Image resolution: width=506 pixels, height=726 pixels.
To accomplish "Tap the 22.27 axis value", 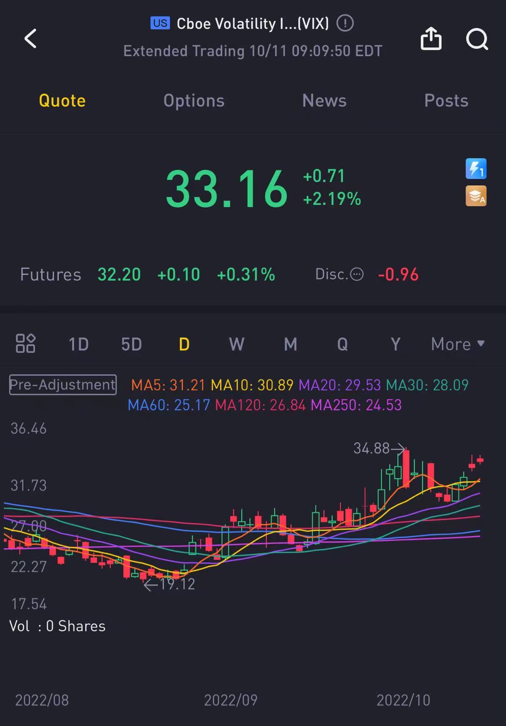I will click(29, 567).
